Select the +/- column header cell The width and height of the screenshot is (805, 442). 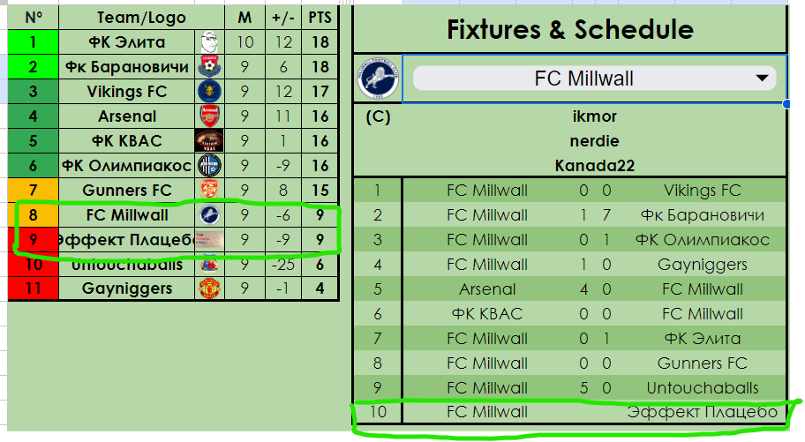click(283, 17)
